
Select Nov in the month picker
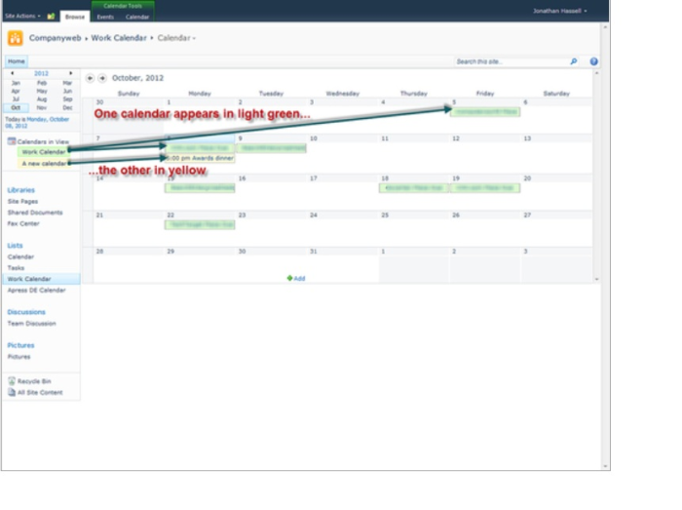(42, 107)
